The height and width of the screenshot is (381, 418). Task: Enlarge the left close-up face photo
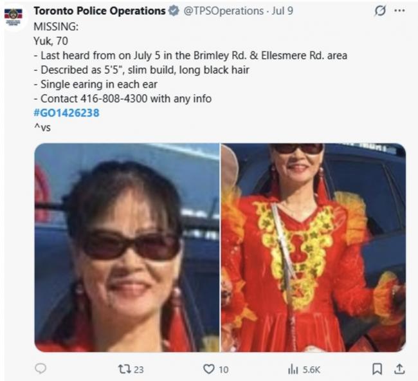click(x=127, y=248)
